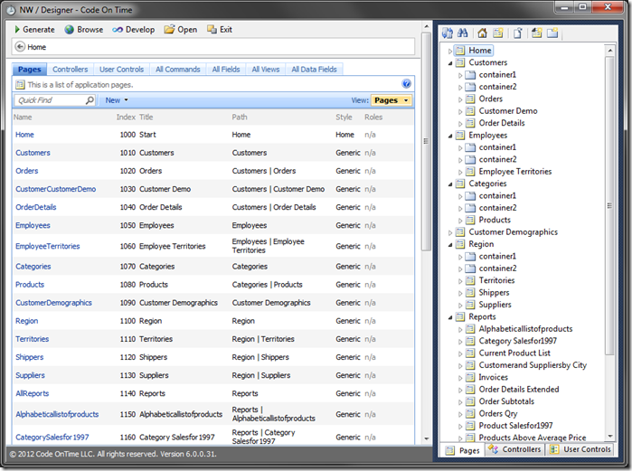Open the EmployeeTerritories page link
632x471 pixels.
[x=47, y=246]
